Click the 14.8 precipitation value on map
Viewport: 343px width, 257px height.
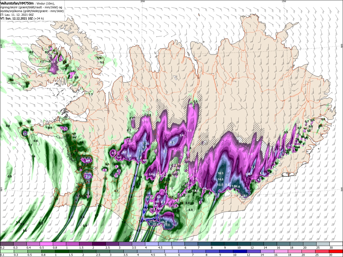tap(221, 179)
